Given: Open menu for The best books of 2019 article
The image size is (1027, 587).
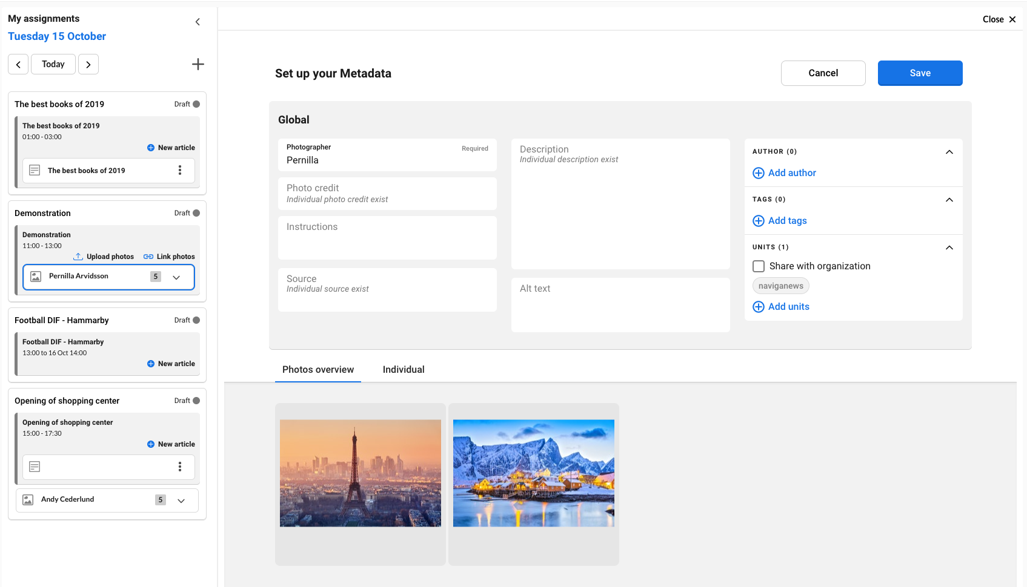Looking at the screenshot, I should pos(180,171).
